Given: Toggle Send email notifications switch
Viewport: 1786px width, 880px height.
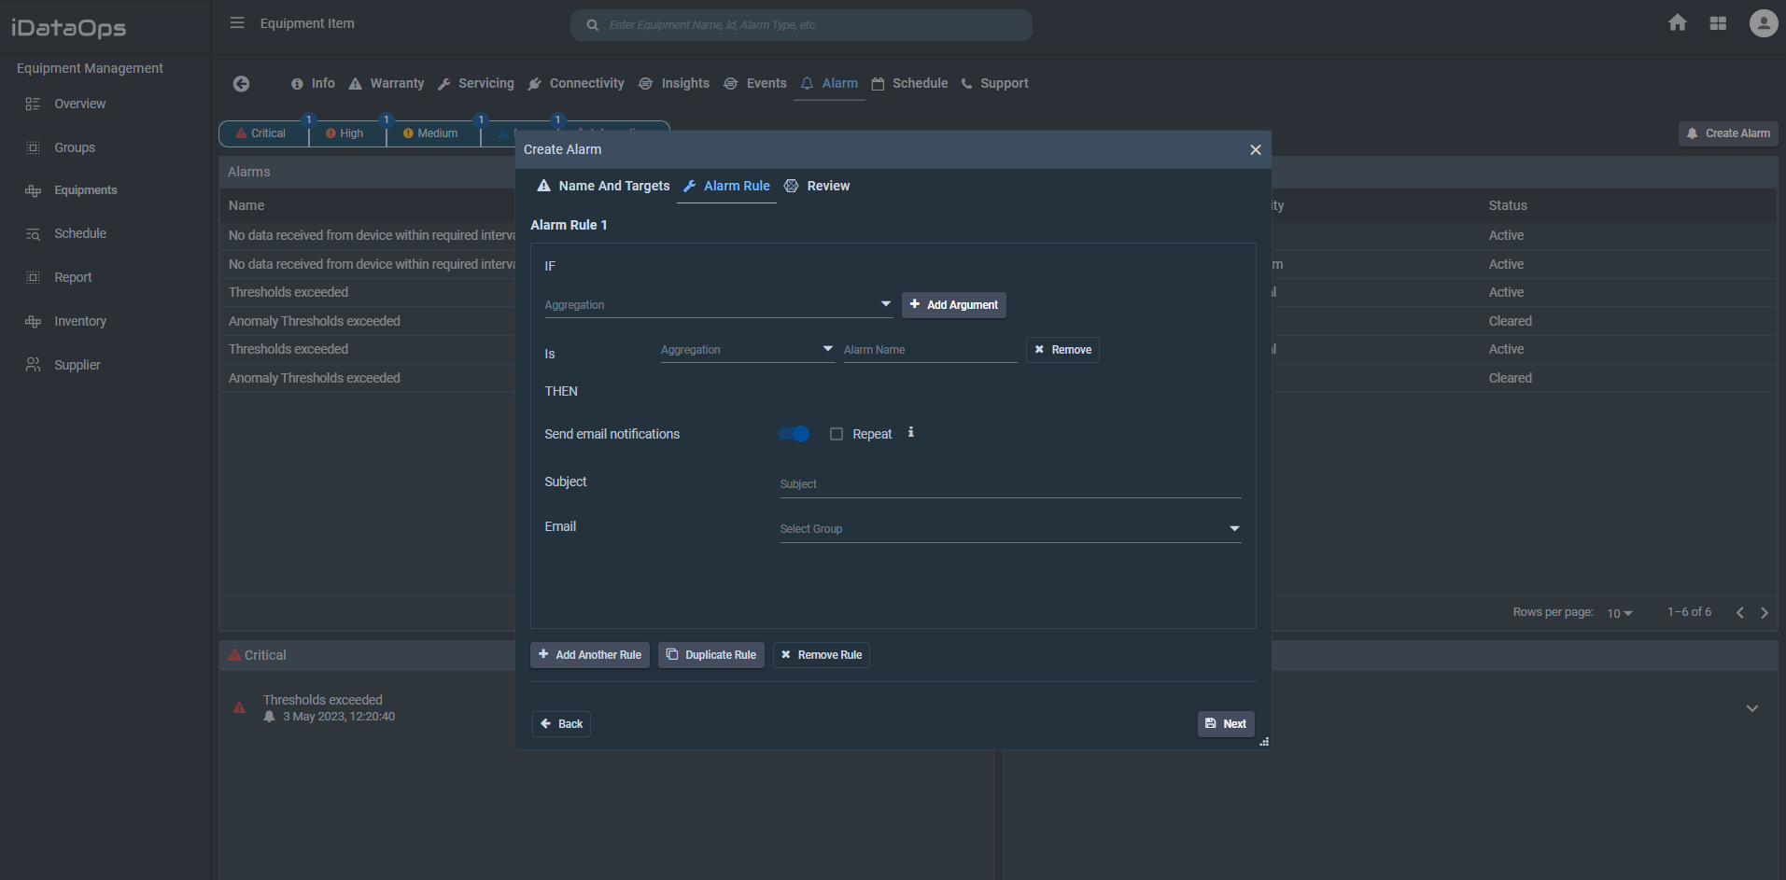Looking at the screenshot, I should 794,434.
